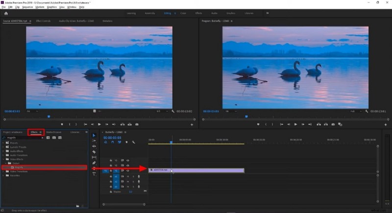Collapse the Video Effects folder
This screenshot has width=392, height=213.
click(x=3, y=159)
